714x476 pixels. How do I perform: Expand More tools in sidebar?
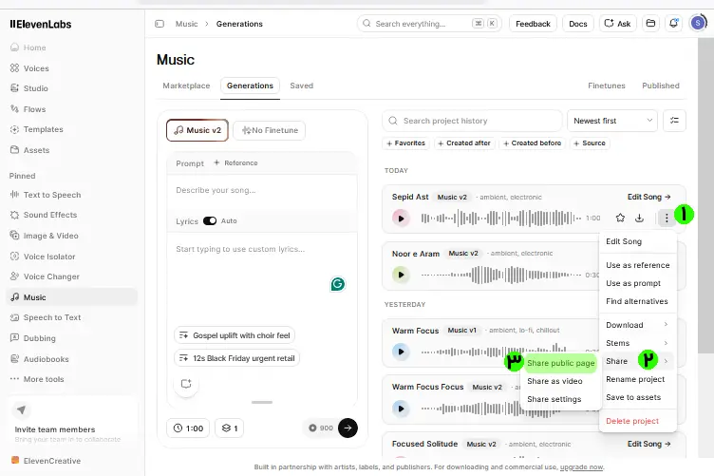pyautogui.click(x=37, y=379)
